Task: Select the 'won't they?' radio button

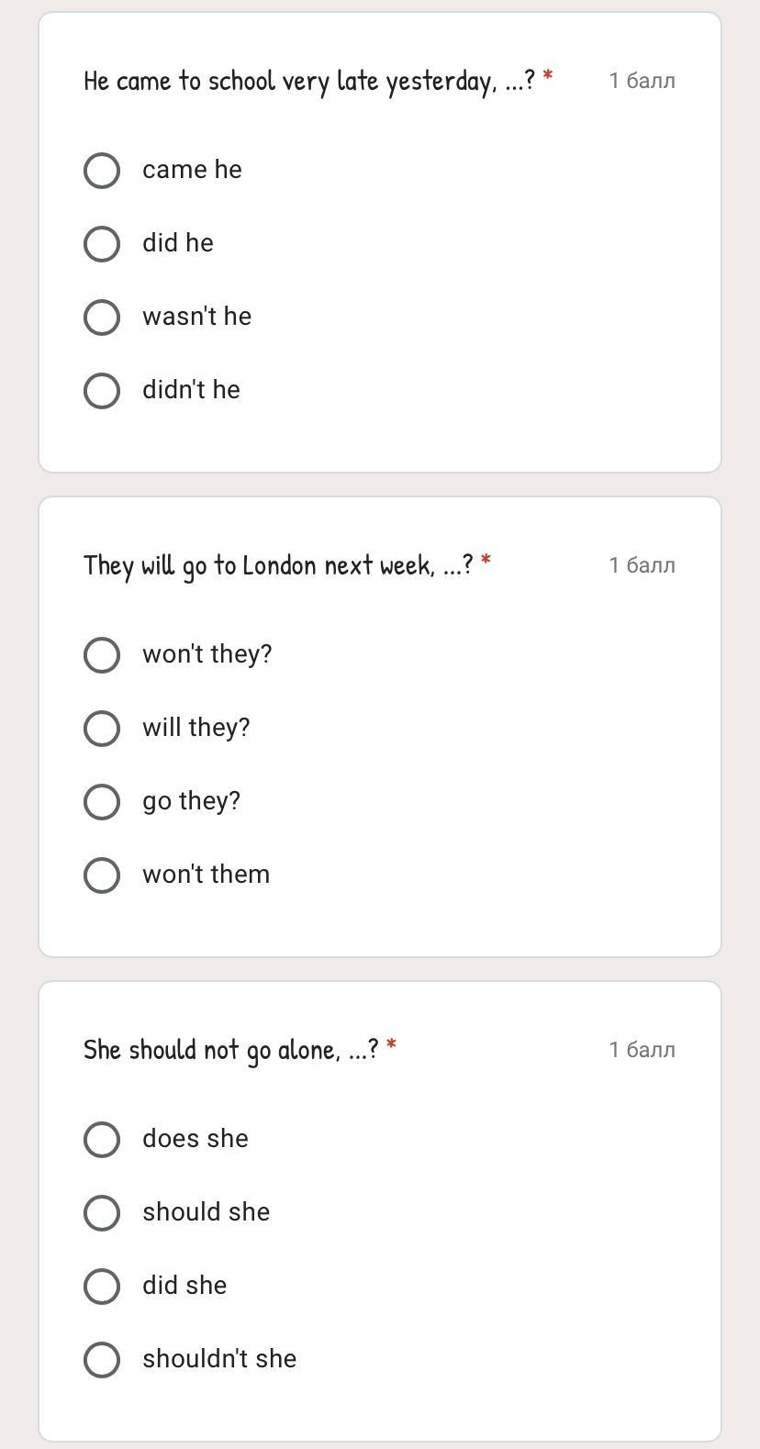Action: click(102, 655)
